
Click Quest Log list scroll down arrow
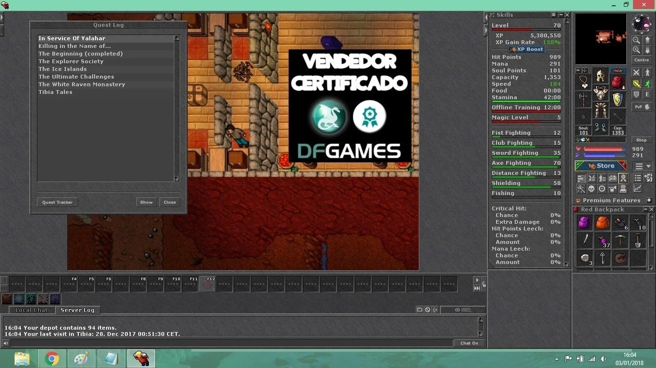point(177,179)
